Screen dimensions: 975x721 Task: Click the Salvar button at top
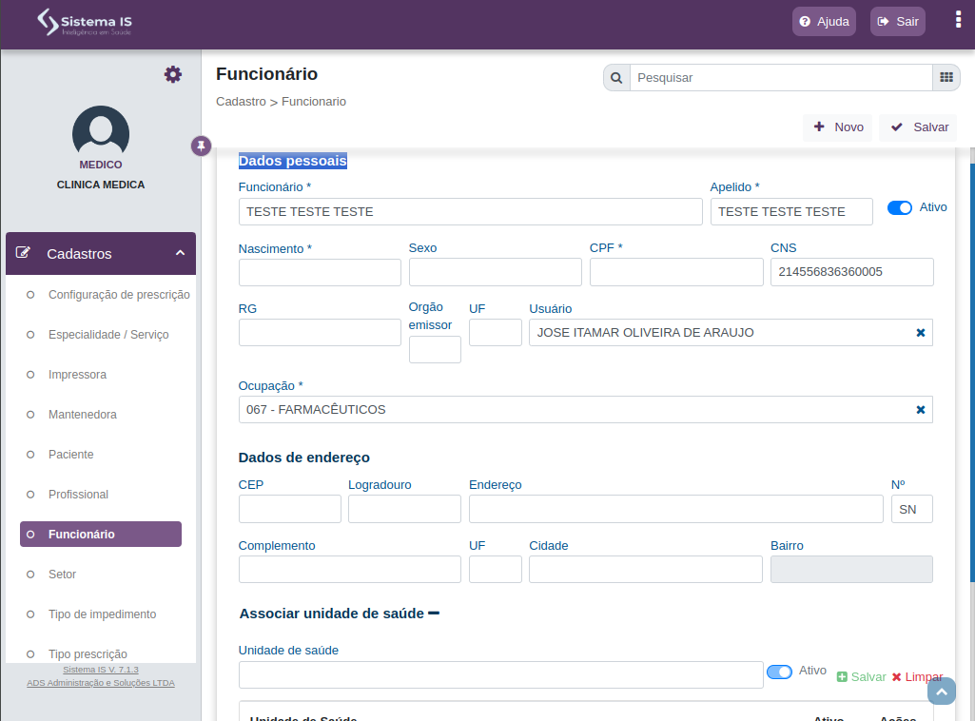click(919, 127)
